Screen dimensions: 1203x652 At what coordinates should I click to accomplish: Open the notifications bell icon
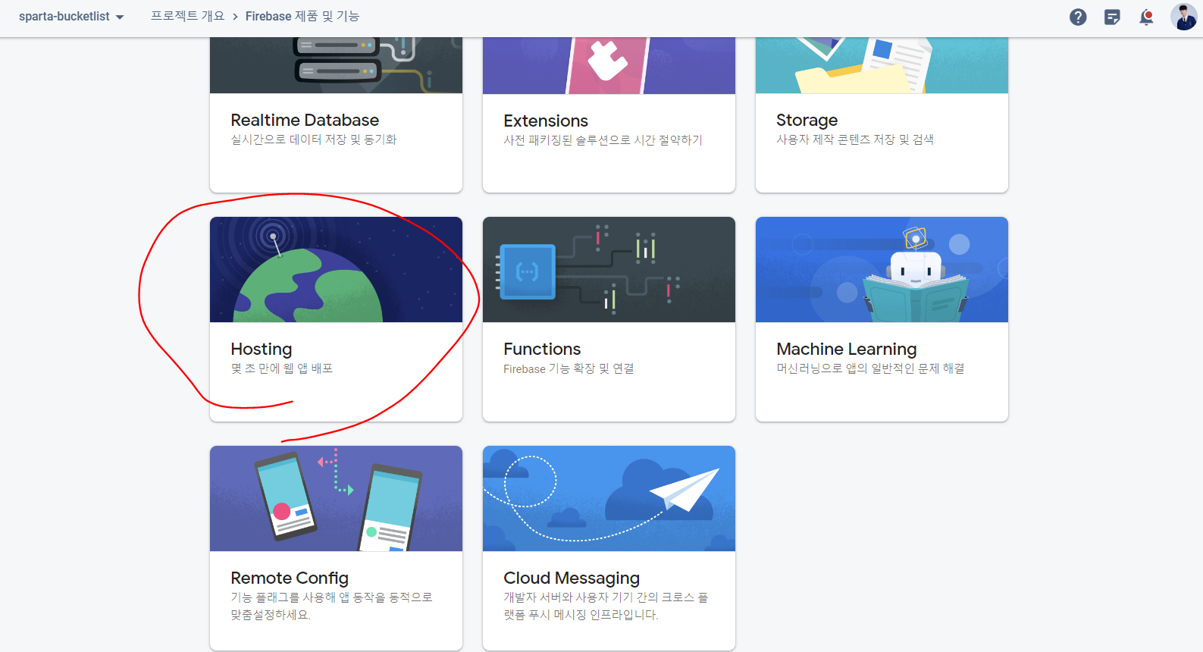coord(1146,17)
